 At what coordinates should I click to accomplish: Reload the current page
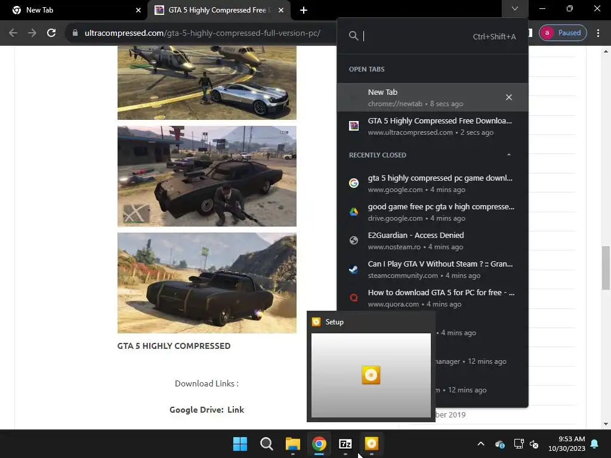(x=51, y=33)
